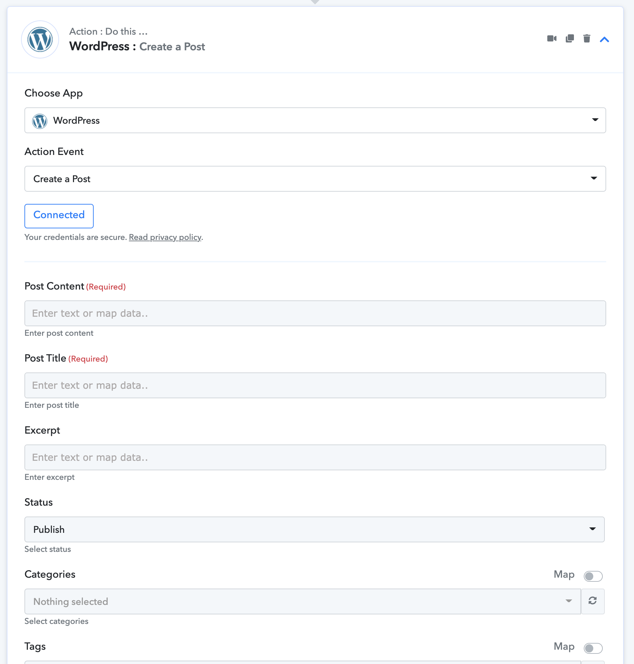Image resolution: width=634 pixels, height=664 pixels.
Task: Click the Connected button
Action: pos(59,216)
